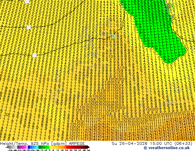Select the magenta legend swatch near -36
The image size is (195, 151).
tap(25, 147)
